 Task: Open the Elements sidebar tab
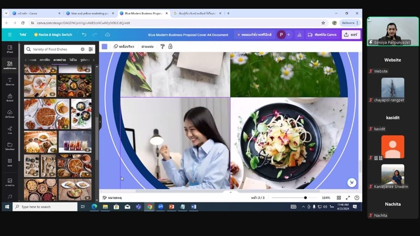(x=10, y=65)
